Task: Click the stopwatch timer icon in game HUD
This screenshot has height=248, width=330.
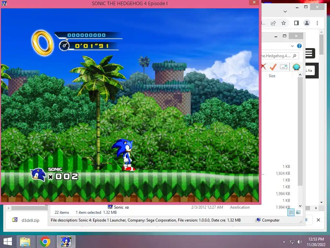Action: [x=64, y=46]
